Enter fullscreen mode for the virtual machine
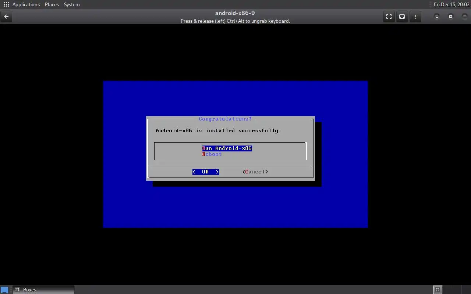 point(389,17)
